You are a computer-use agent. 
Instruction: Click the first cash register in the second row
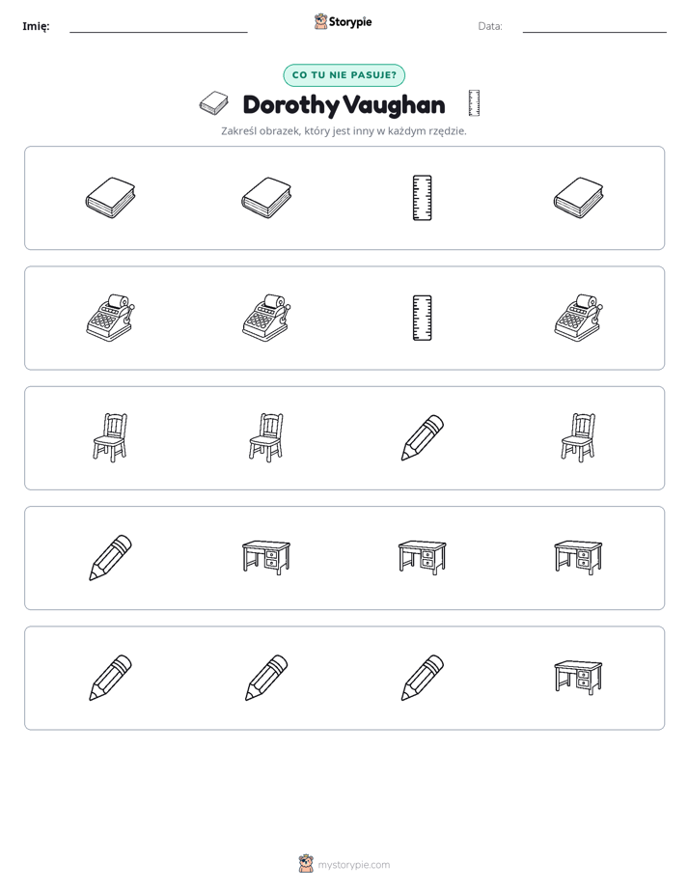[x=110, y=318]
